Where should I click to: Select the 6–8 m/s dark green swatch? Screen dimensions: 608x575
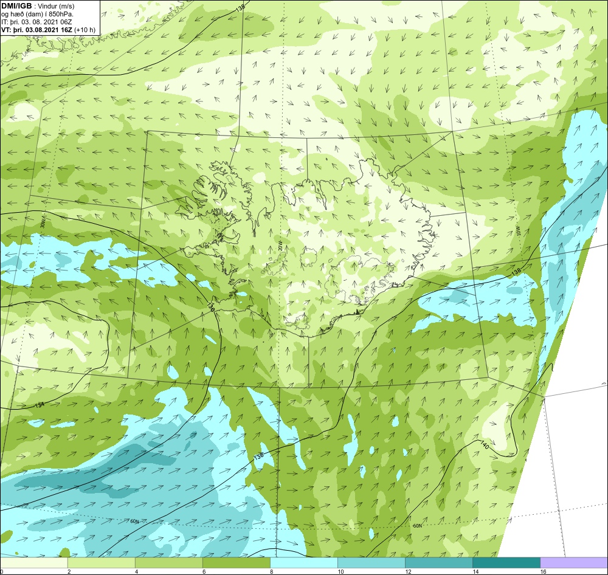click(237, 563)
